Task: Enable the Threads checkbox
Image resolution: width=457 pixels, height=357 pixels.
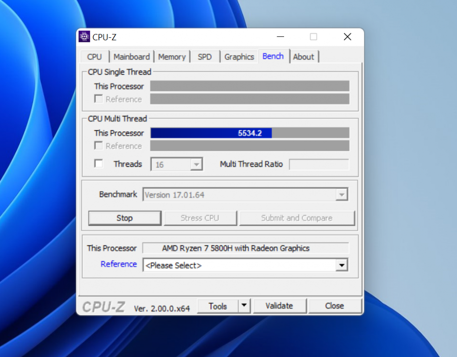Action: tap(98, 164)
